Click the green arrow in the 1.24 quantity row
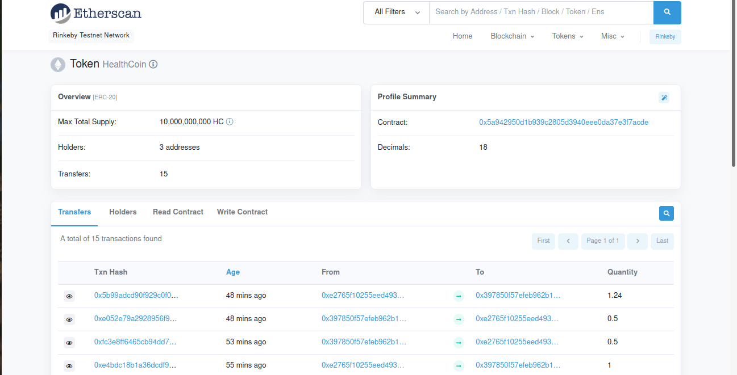 [x=459, y=296]
